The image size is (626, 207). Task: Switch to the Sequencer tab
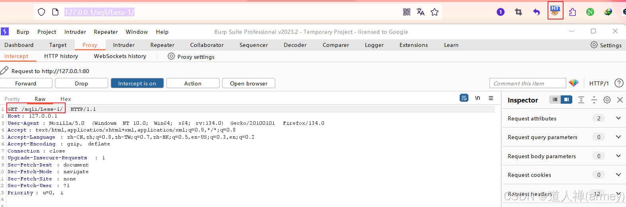tap(254, 45)
